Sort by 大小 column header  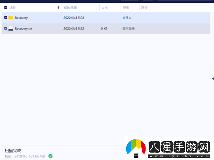click(x=105, y=8)
